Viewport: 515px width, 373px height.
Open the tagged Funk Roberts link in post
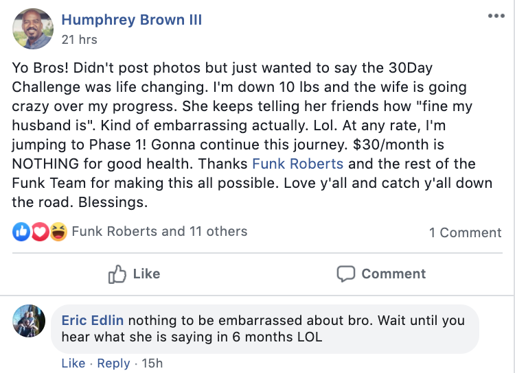point(297,163)
